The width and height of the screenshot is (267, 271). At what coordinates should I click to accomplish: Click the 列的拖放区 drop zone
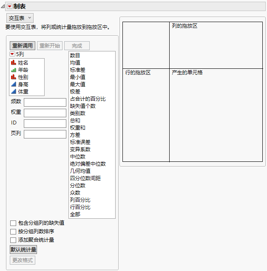pyautogui.click(x=216, y=45)
